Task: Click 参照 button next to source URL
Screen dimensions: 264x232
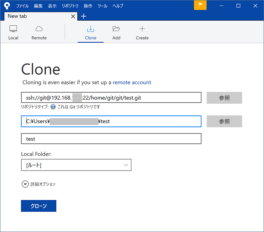Action: (224, 98)
